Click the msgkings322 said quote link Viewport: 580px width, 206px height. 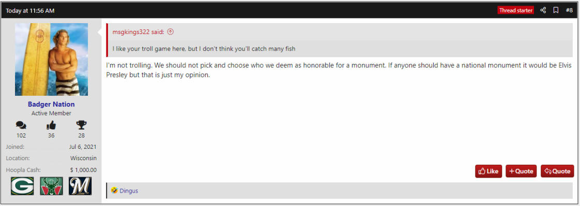tap(139, 32)
